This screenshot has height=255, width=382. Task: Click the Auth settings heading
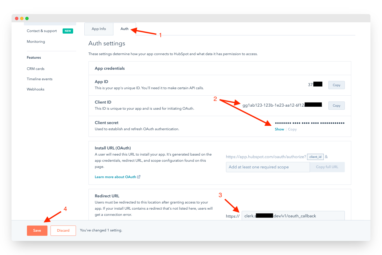(107, 43)
